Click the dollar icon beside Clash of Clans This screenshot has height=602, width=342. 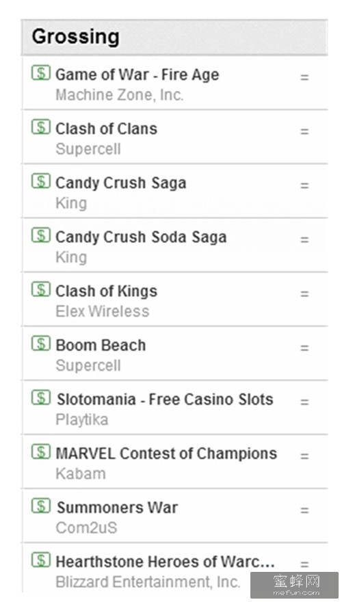[x=40, y=127]
